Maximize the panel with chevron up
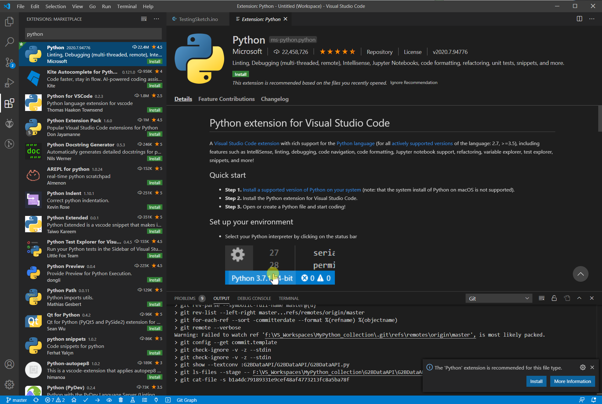The image size is (602, 404). (x=579, y=298)
